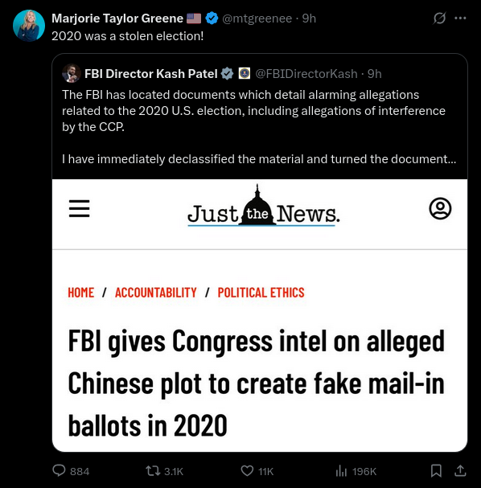Open Kash Patel avatar in quoted post
The width and height of the screenshot is (481, 488).
pyautogui.click(x=71, y=73)
